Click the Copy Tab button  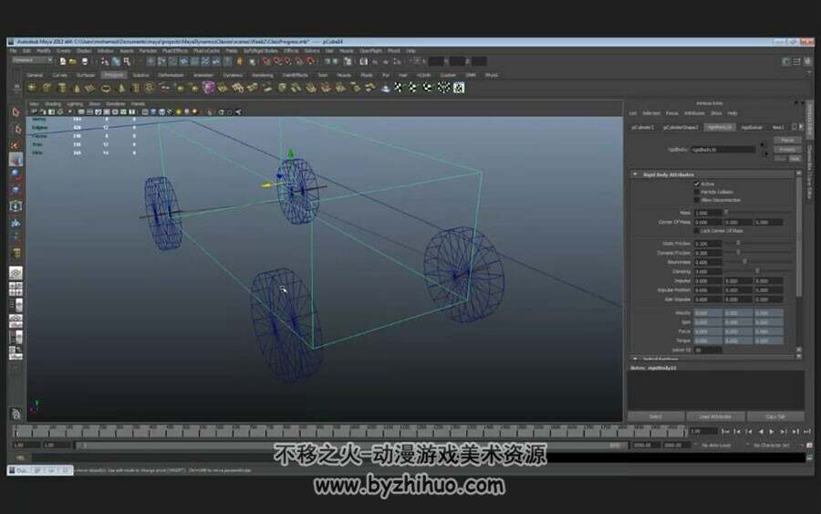pyautogui.click(x=775, y=416)
